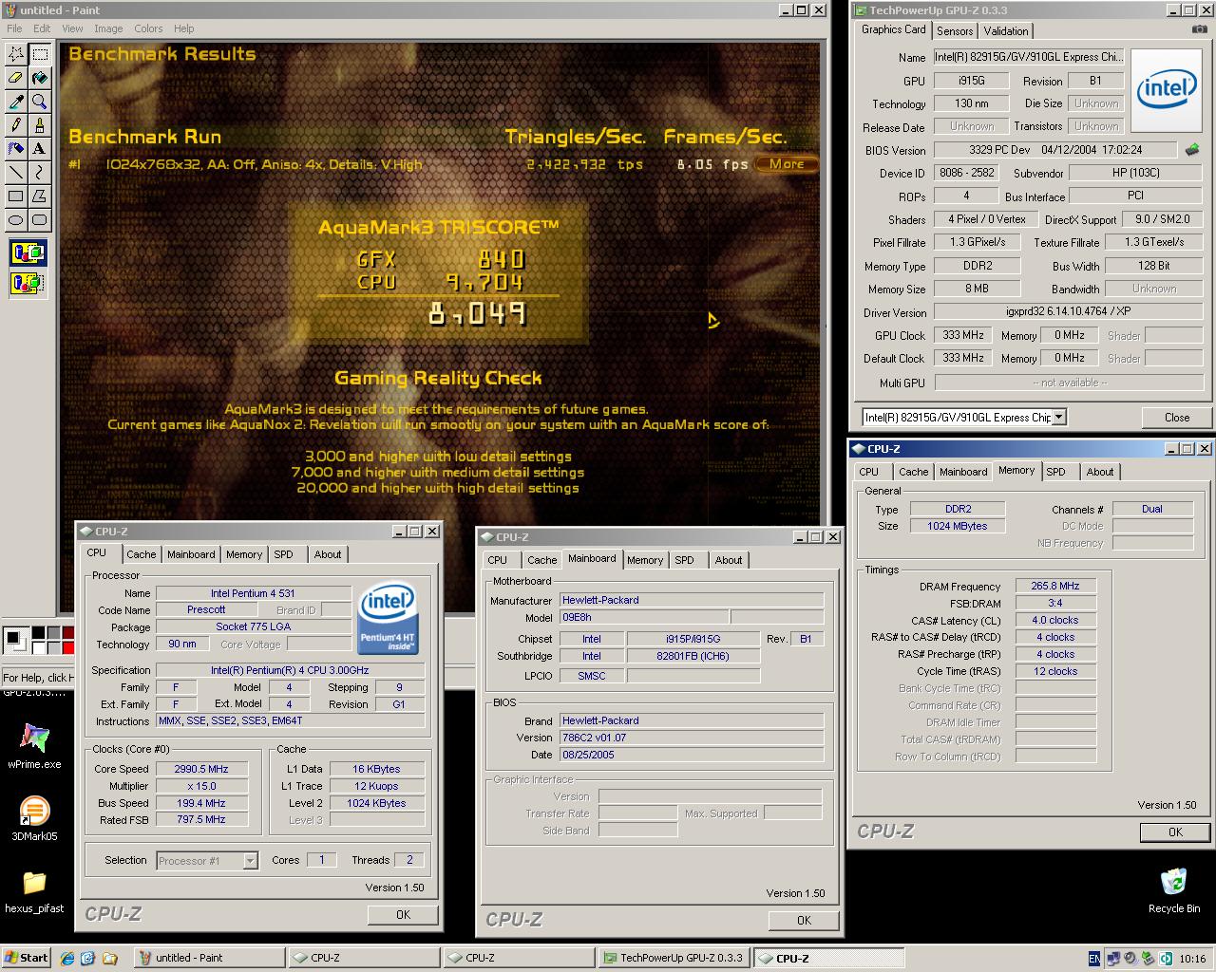Click the Driver Version field in GPU-Z

(1069, 312)
